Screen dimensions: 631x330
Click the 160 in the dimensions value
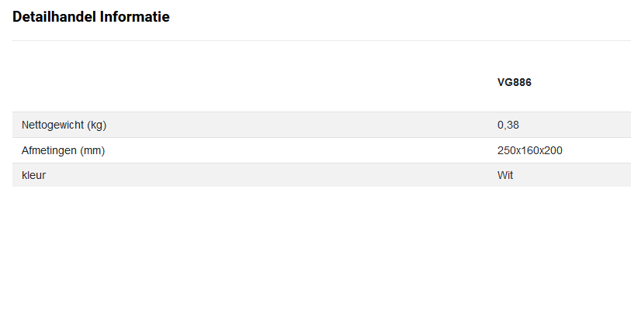(x=530, y=150)
